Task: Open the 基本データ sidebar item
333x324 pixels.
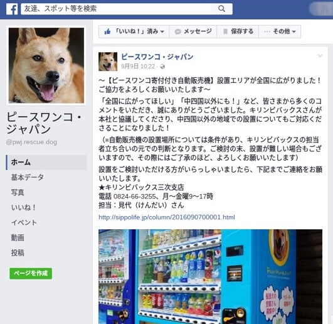Action: point(28,177)
